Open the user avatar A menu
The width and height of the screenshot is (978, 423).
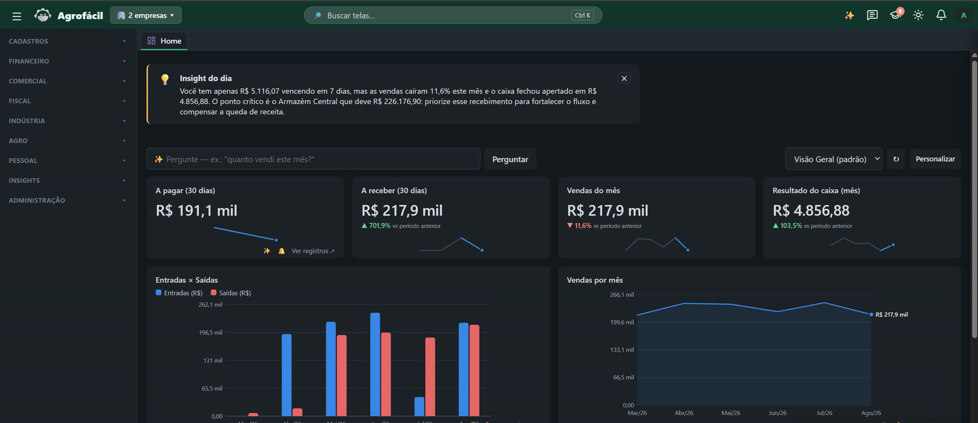click(x=963, y=15)
